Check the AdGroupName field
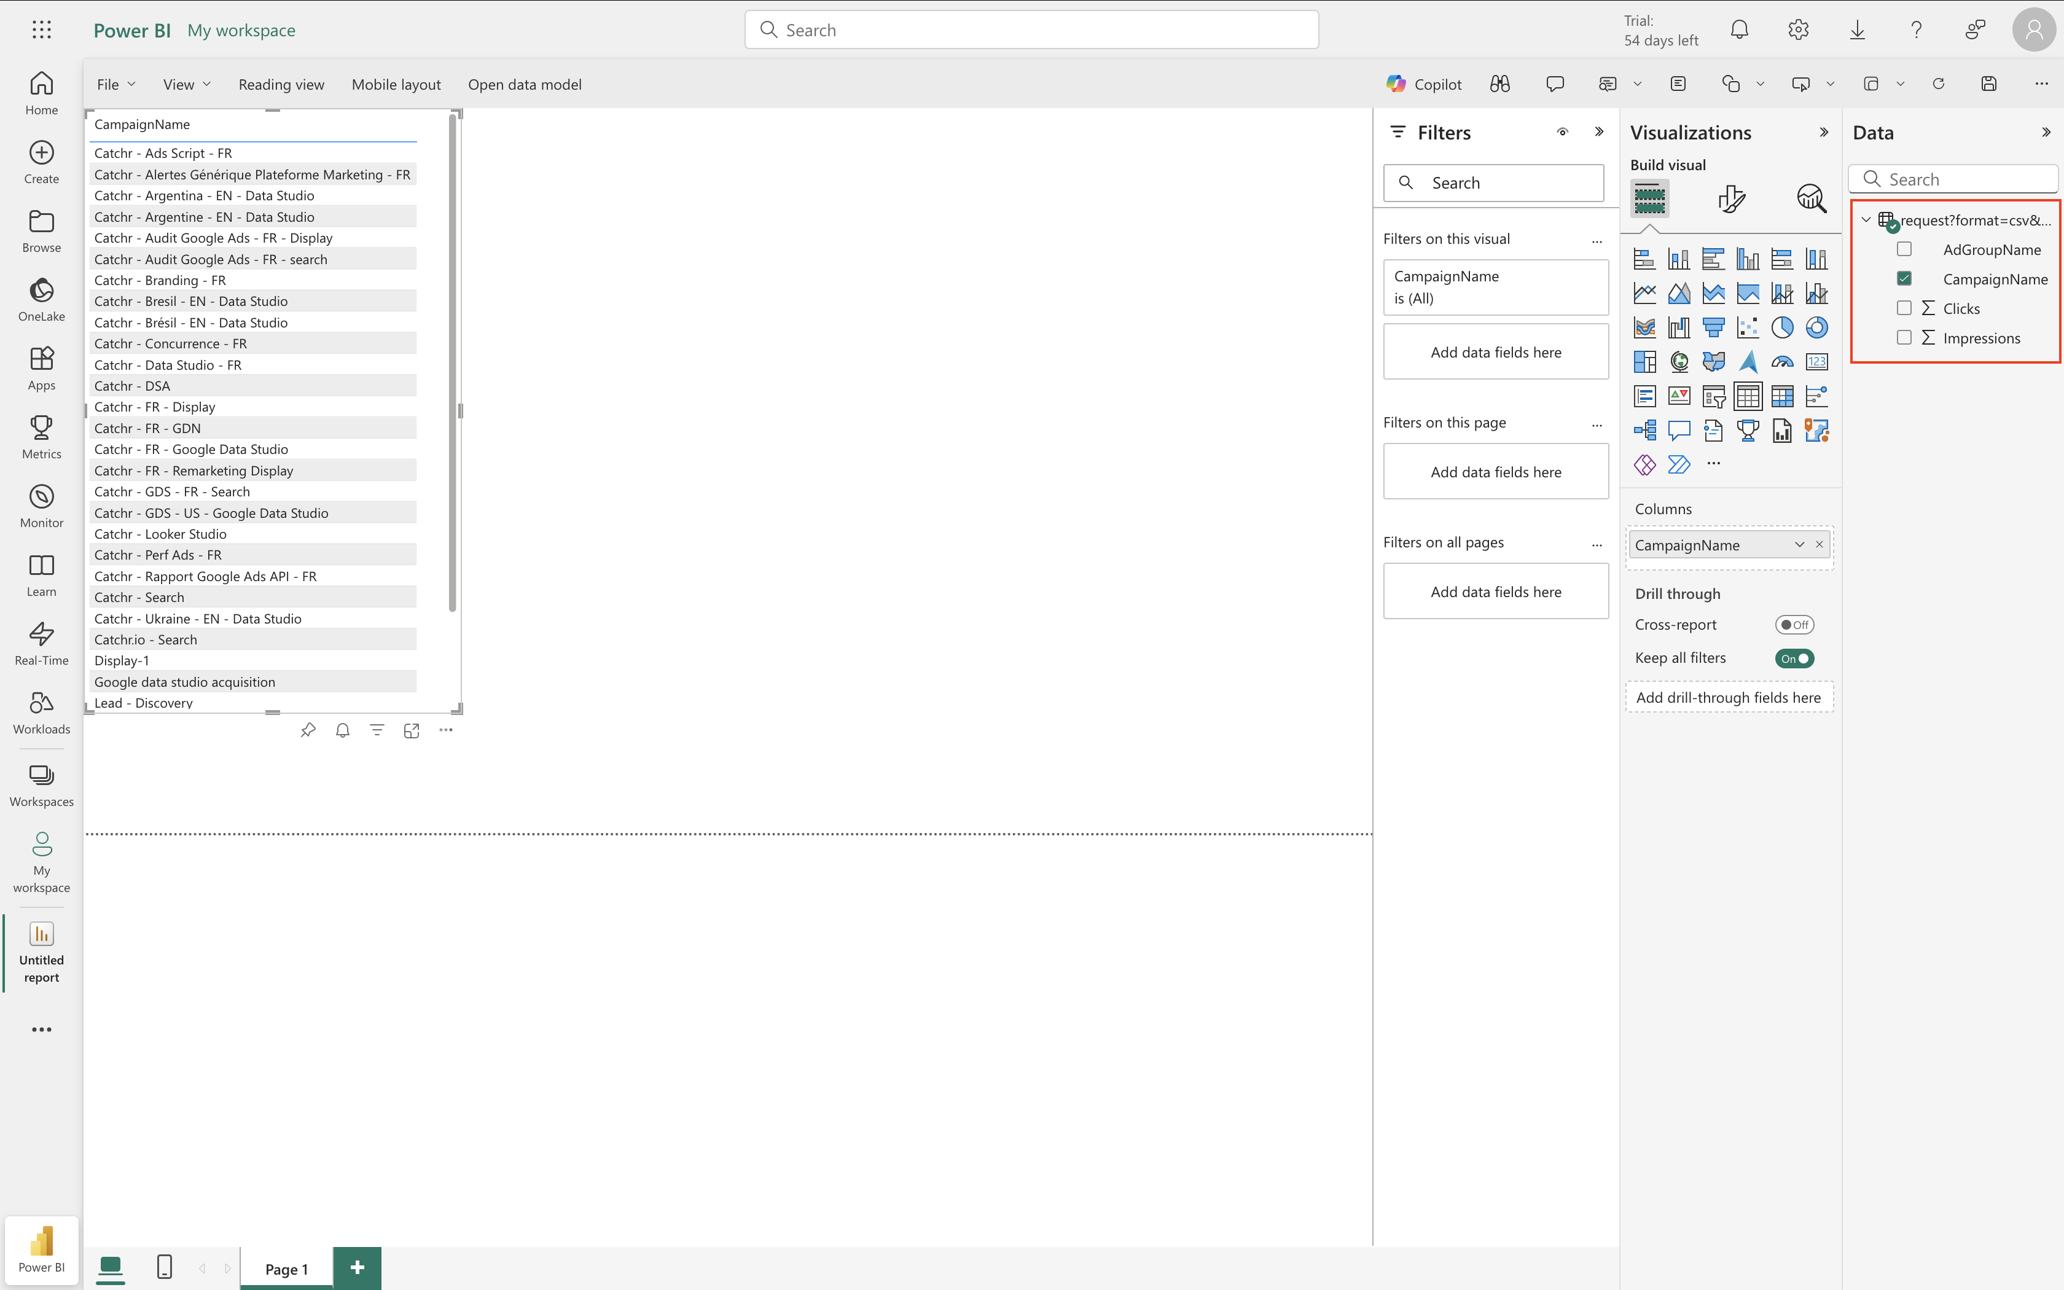 1904,249
